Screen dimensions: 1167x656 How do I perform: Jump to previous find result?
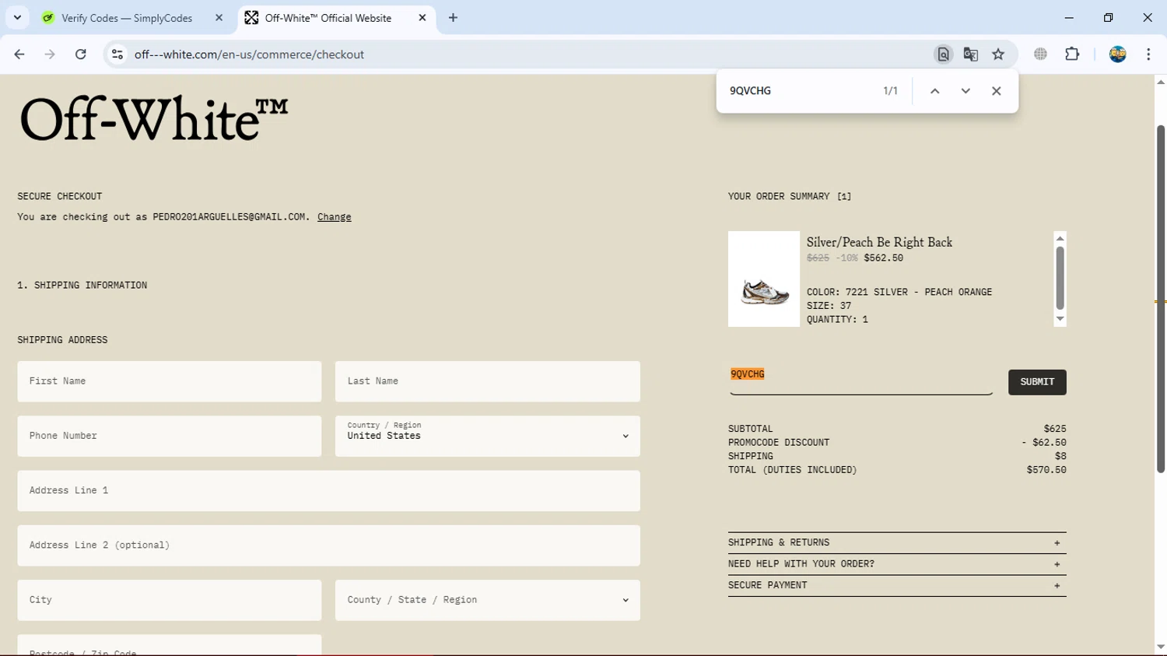[935, 91]
